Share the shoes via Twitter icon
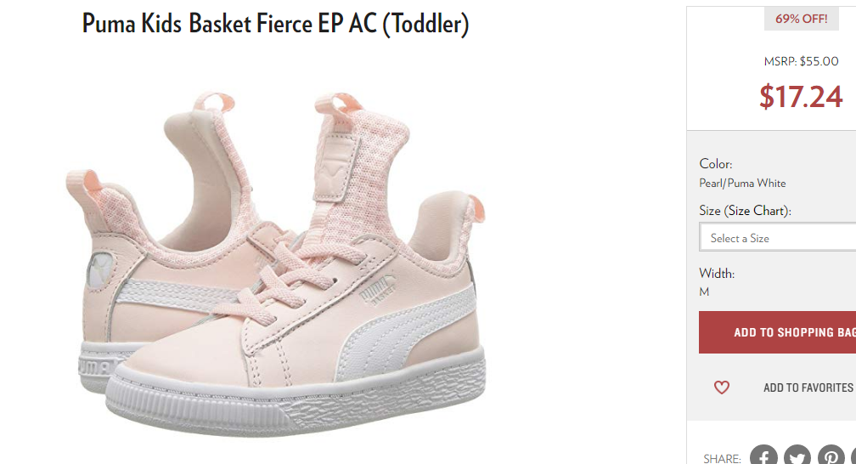This screenshot has width=856, height=464. pyautogui.click(x=797, y=455)
